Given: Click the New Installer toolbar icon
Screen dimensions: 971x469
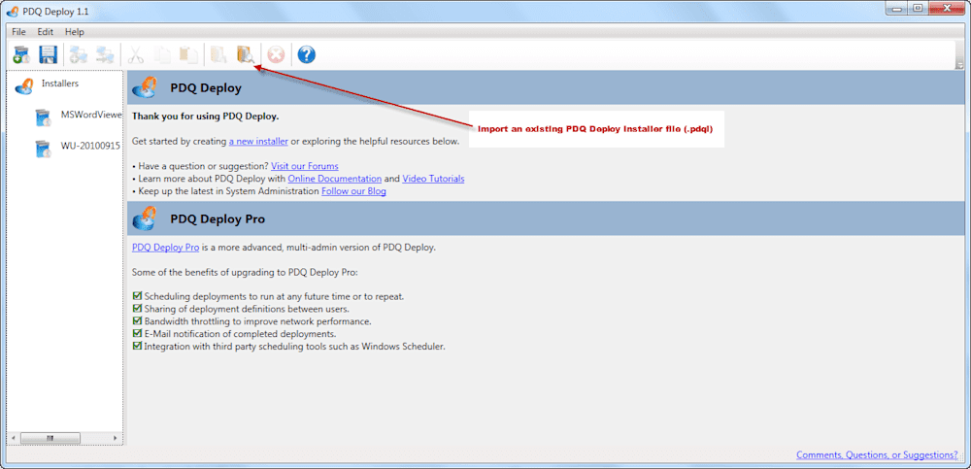Looking at the screenshot, I should coord(21,55).
